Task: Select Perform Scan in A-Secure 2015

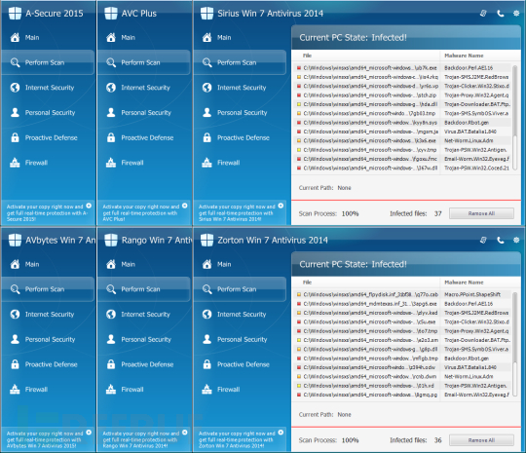Action: pos(48,62)
